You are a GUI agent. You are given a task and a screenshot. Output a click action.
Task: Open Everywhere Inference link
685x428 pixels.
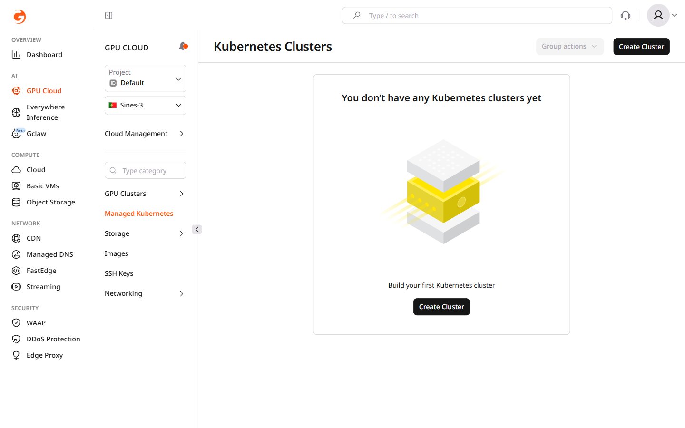[x=46, y=112]
